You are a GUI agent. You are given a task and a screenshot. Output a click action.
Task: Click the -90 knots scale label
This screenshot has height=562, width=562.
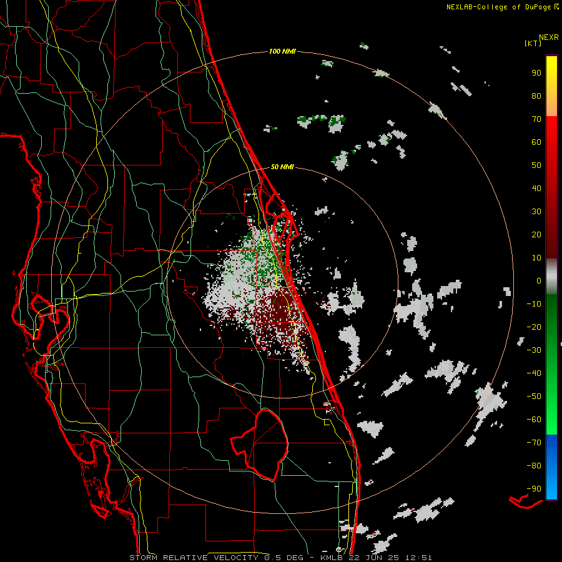click(534, 489)
